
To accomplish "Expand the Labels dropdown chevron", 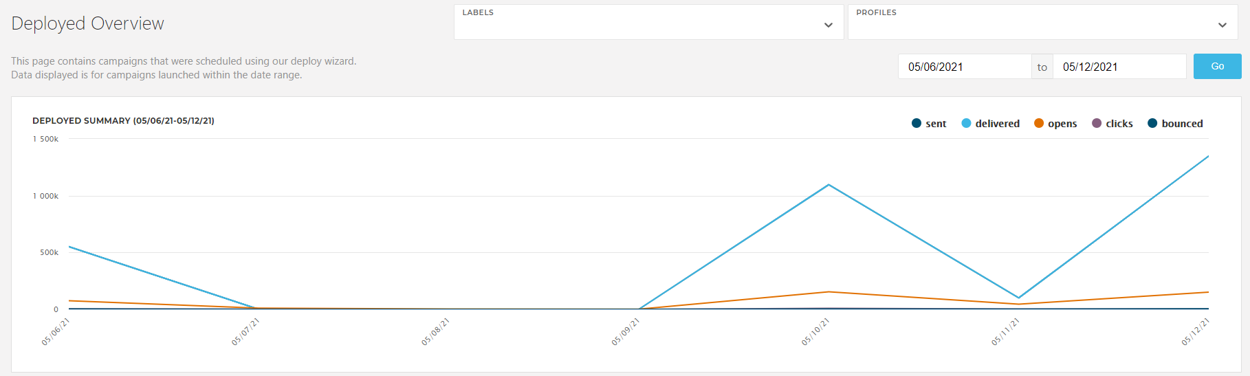I will coord(828,25).
